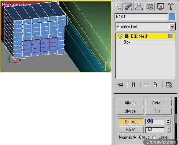Toggle Show End Result icon
Screen dimensions: 179x145
click(x=134, y=85)
